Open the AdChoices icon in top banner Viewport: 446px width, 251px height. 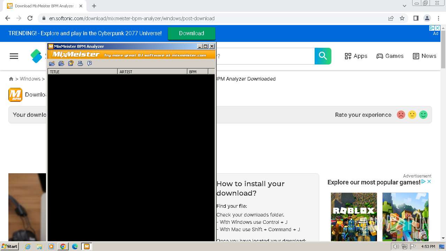point(432,28)
